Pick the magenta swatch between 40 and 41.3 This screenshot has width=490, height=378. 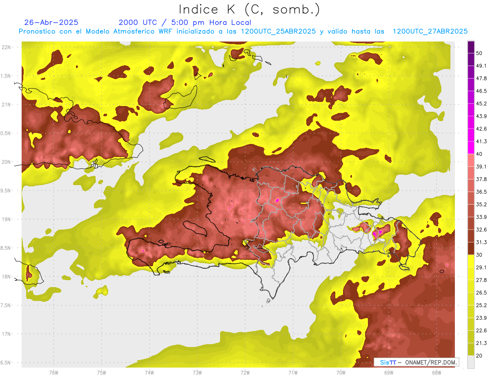click(471, 148)
